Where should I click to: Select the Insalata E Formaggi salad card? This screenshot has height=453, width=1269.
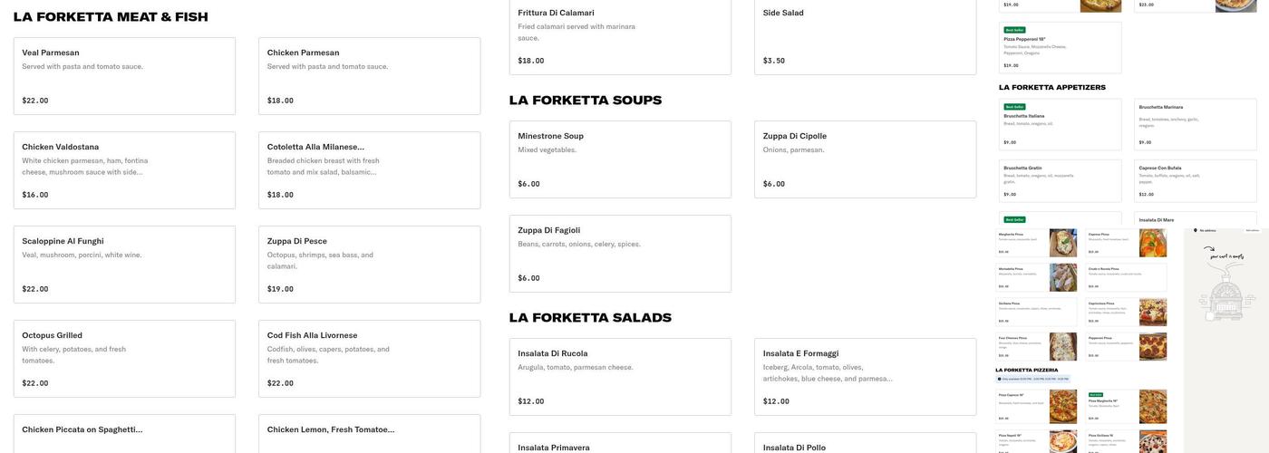pos(865,377)
